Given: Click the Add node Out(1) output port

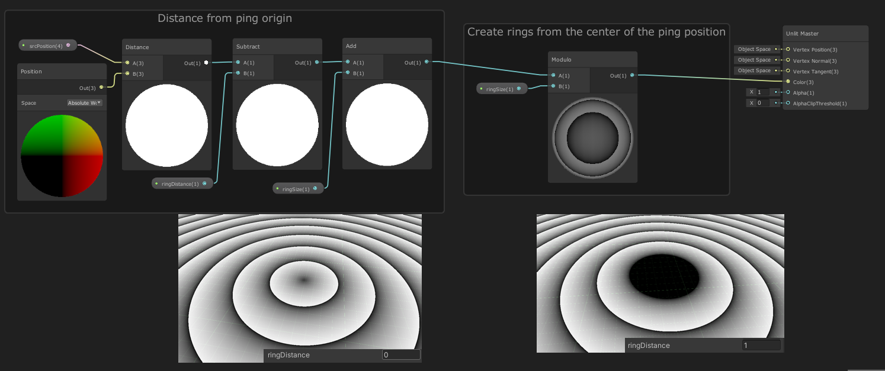Looking at the screenshot, I should tap(427, 62).
